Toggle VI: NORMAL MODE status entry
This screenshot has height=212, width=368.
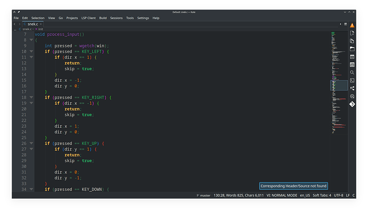[282, 195]
